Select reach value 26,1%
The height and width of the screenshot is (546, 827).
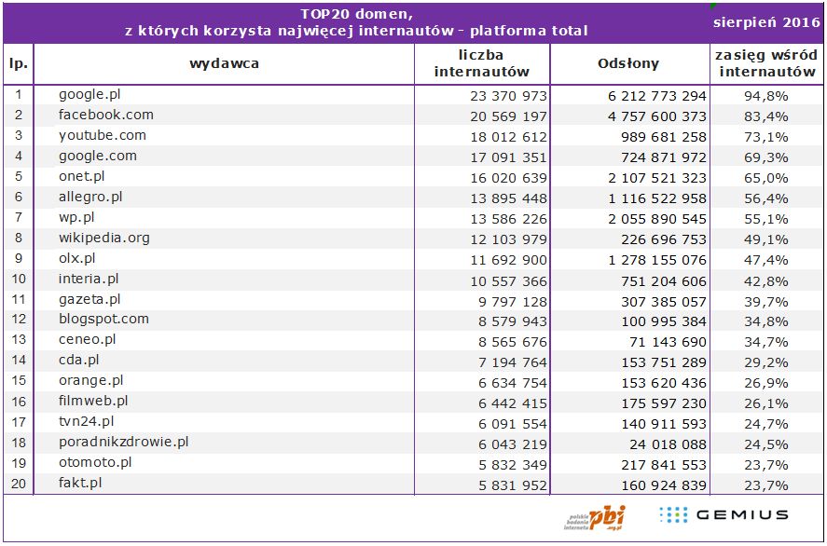(x=765, y=404)
